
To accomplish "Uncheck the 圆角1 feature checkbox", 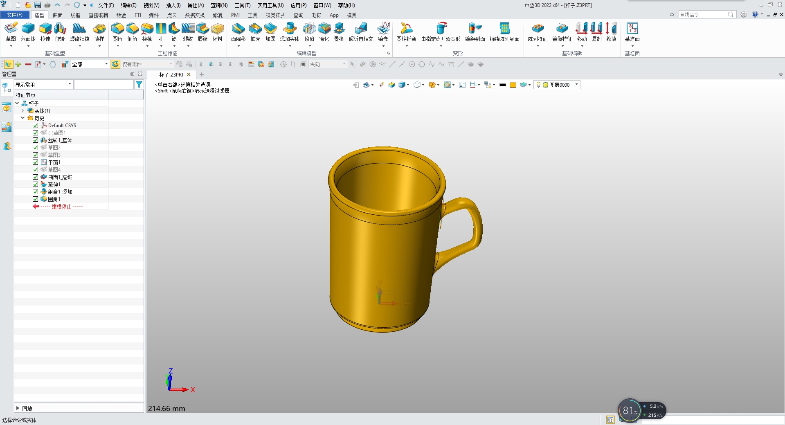I will (x=36, y=199).
